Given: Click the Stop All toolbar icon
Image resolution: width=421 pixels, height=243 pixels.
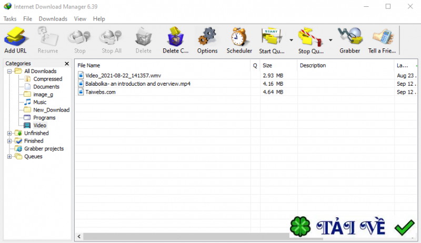Looking at the screenshot, I should point(111,37).
